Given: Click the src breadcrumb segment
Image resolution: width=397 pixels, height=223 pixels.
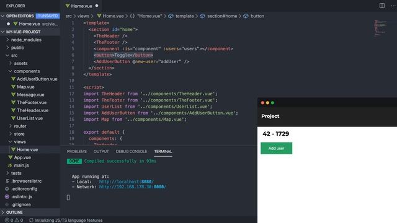Looking at the screenshot, I should [x=68, y=16].
